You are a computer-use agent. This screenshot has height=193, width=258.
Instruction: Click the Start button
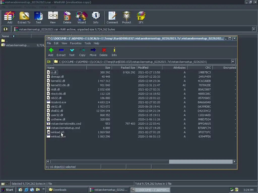(x=8, y=190)
